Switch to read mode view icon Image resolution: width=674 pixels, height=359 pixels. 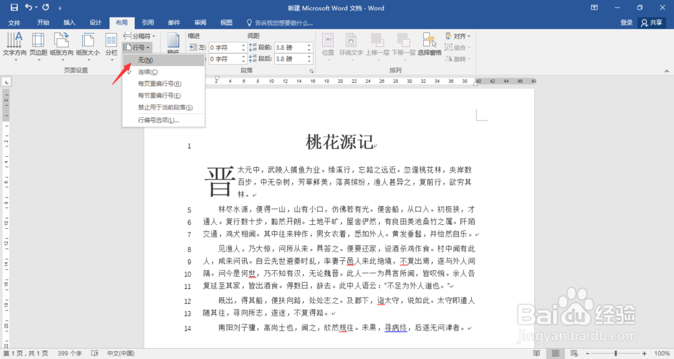pyautogui.click(x=537, y=354)
